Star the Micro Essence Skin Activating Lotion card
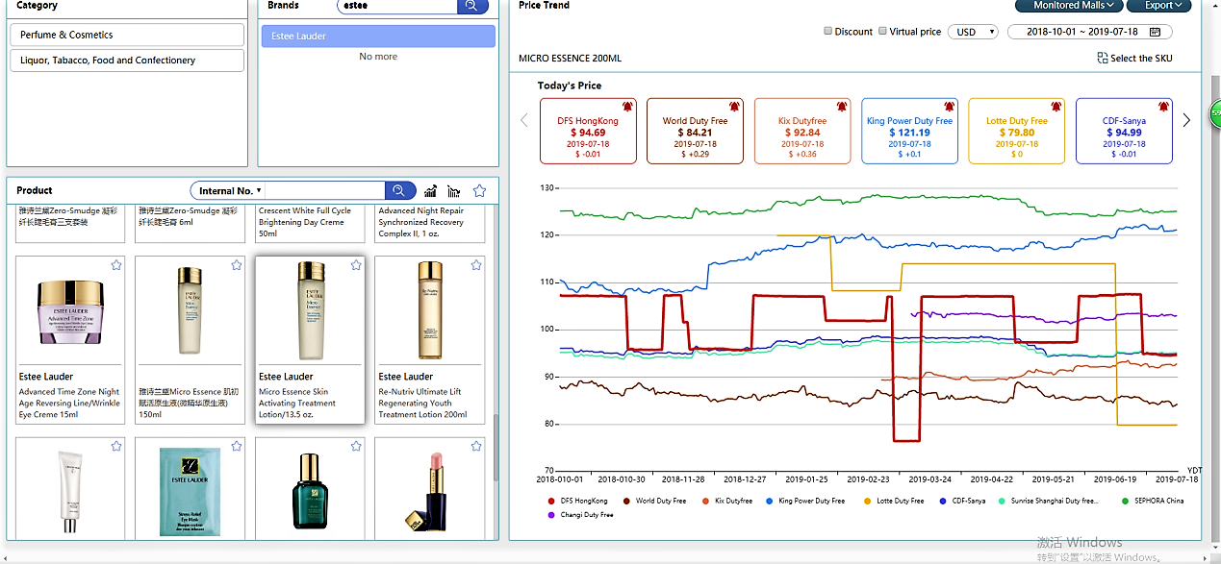The height and width of the screenshot is (564, 1221). pos(356,265)
